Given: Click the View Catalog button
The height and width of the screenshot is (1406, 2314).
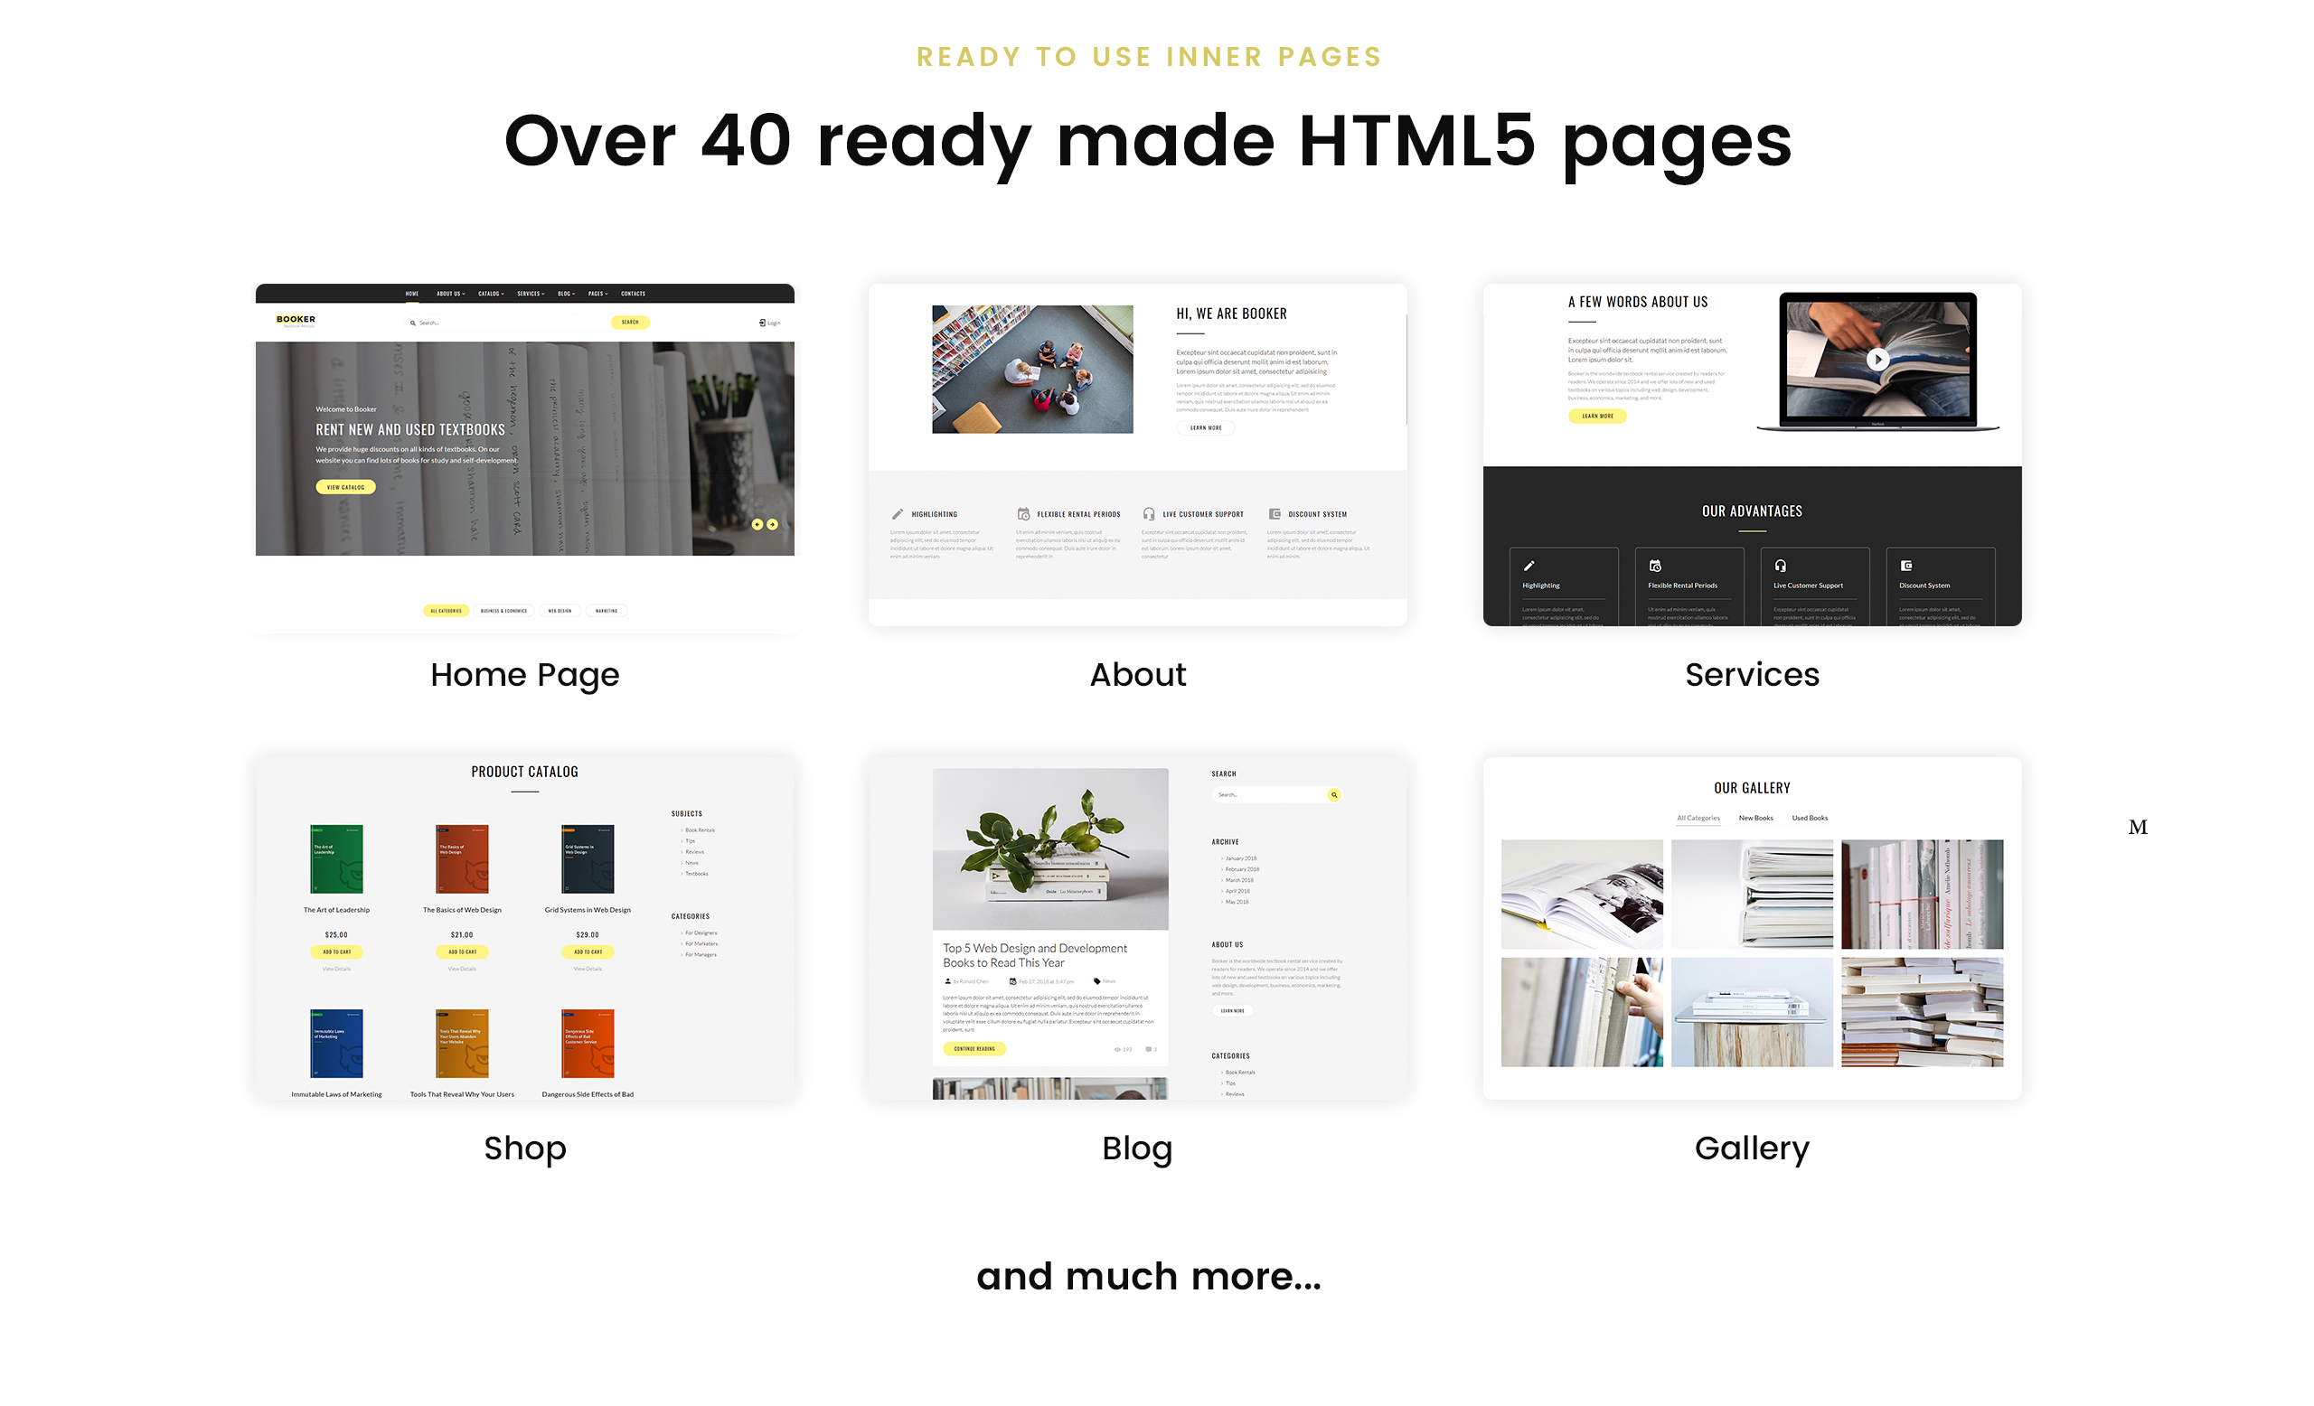Looking at the screenshot, I should tap(345, 487).
